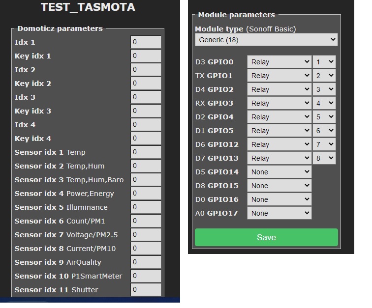
Task: Open the D7 GPIO13 relay number dropdown
Action: point(324,158)
